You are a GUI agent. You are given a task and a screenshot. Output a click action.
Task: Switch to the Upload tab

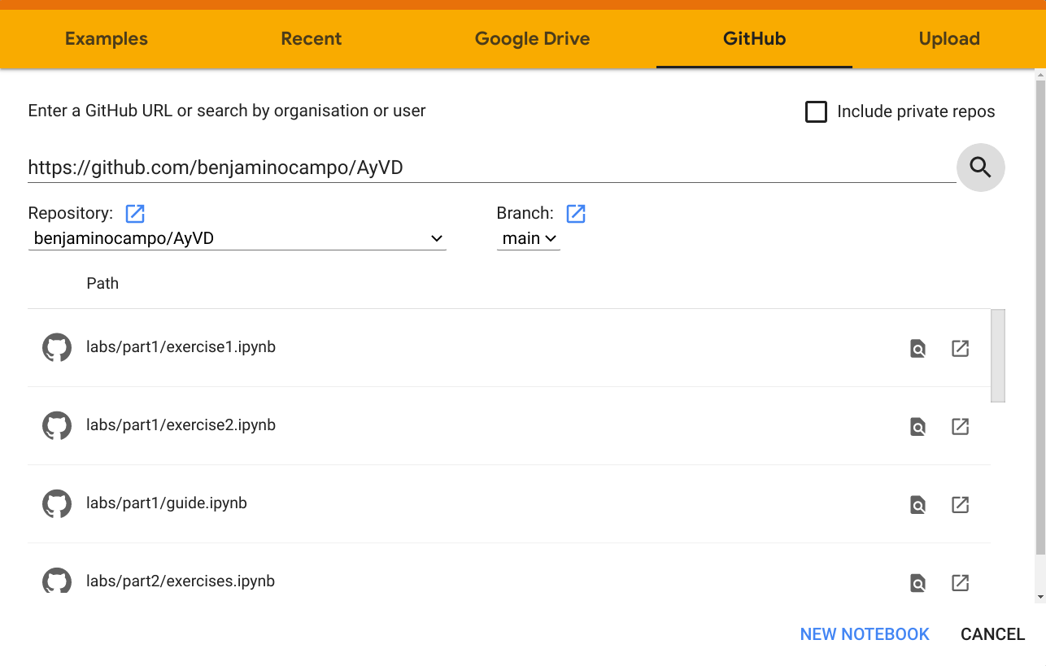pos(949,38)
